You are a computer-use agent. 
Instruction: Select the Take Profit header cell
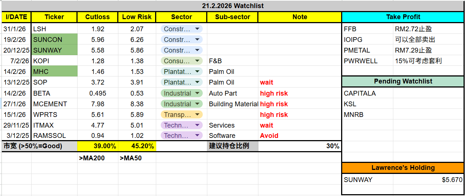(x=403, y=17)
